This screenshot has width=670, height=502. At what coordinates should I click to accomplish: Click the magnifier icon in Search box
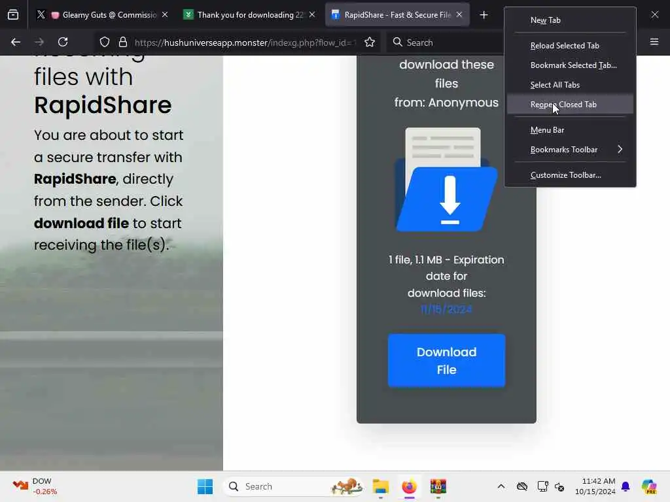(x=397, y=42)
